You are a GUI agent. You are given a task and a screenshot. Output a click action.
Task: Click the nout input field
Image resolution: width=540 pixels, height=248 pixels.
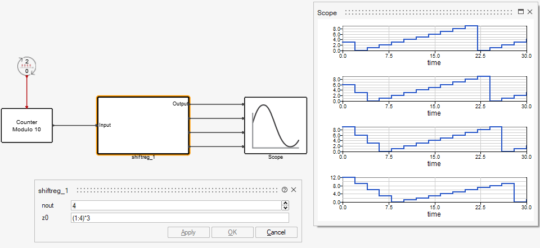pyautogui.click(x=174, y=205)
